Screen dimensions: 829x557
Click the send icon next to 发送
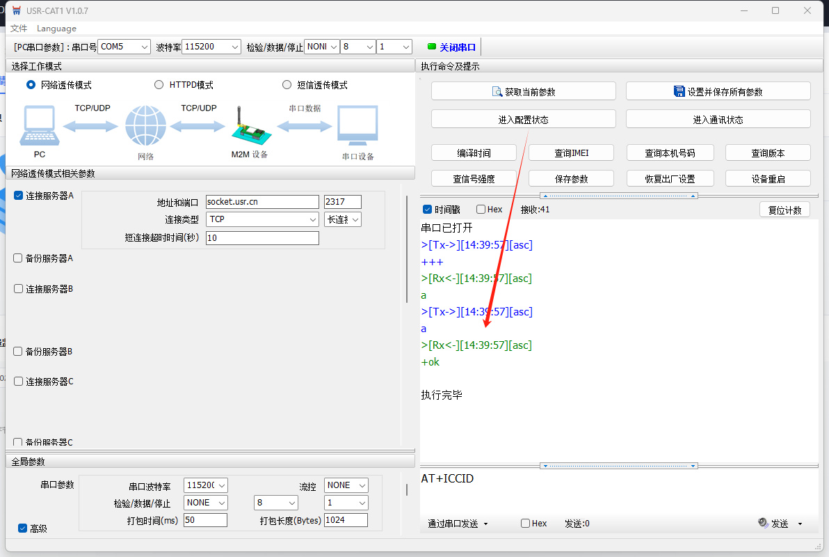763,523
